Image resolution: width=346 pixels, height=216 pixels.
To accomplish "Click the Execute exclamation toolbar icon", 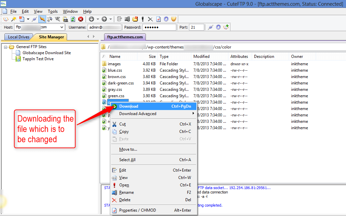I will 143,19.
